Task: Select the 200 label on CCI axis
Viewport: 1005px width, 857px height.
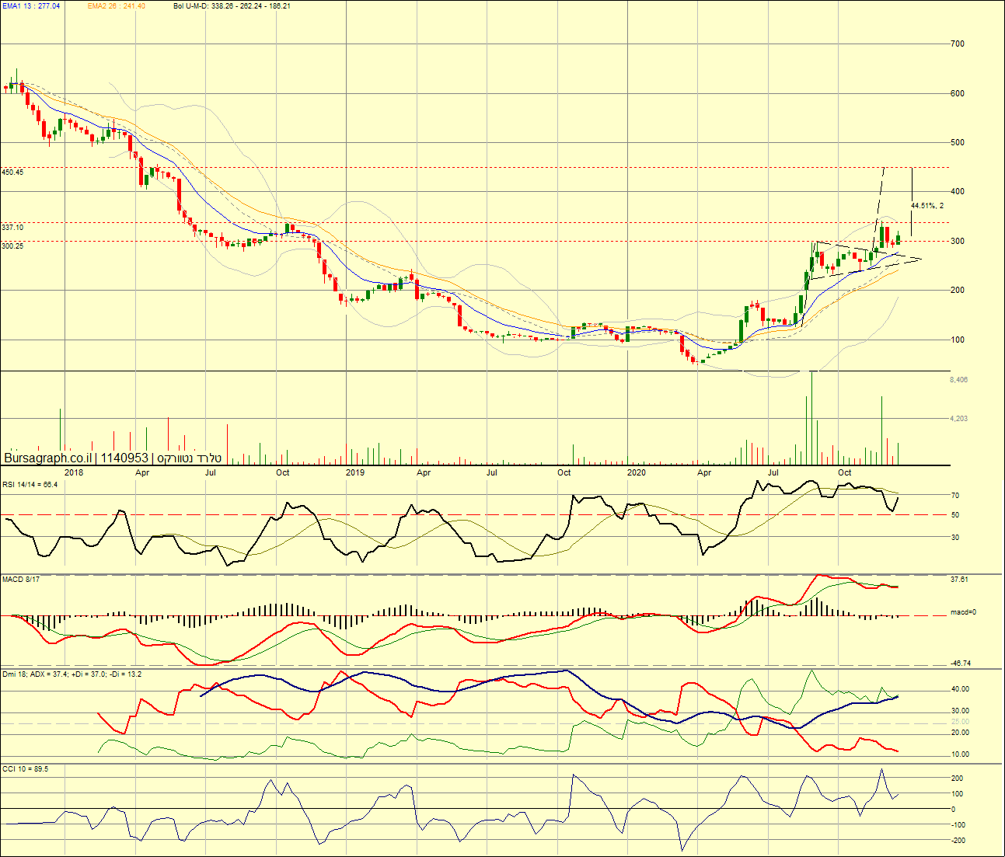Action: [958, 778]
